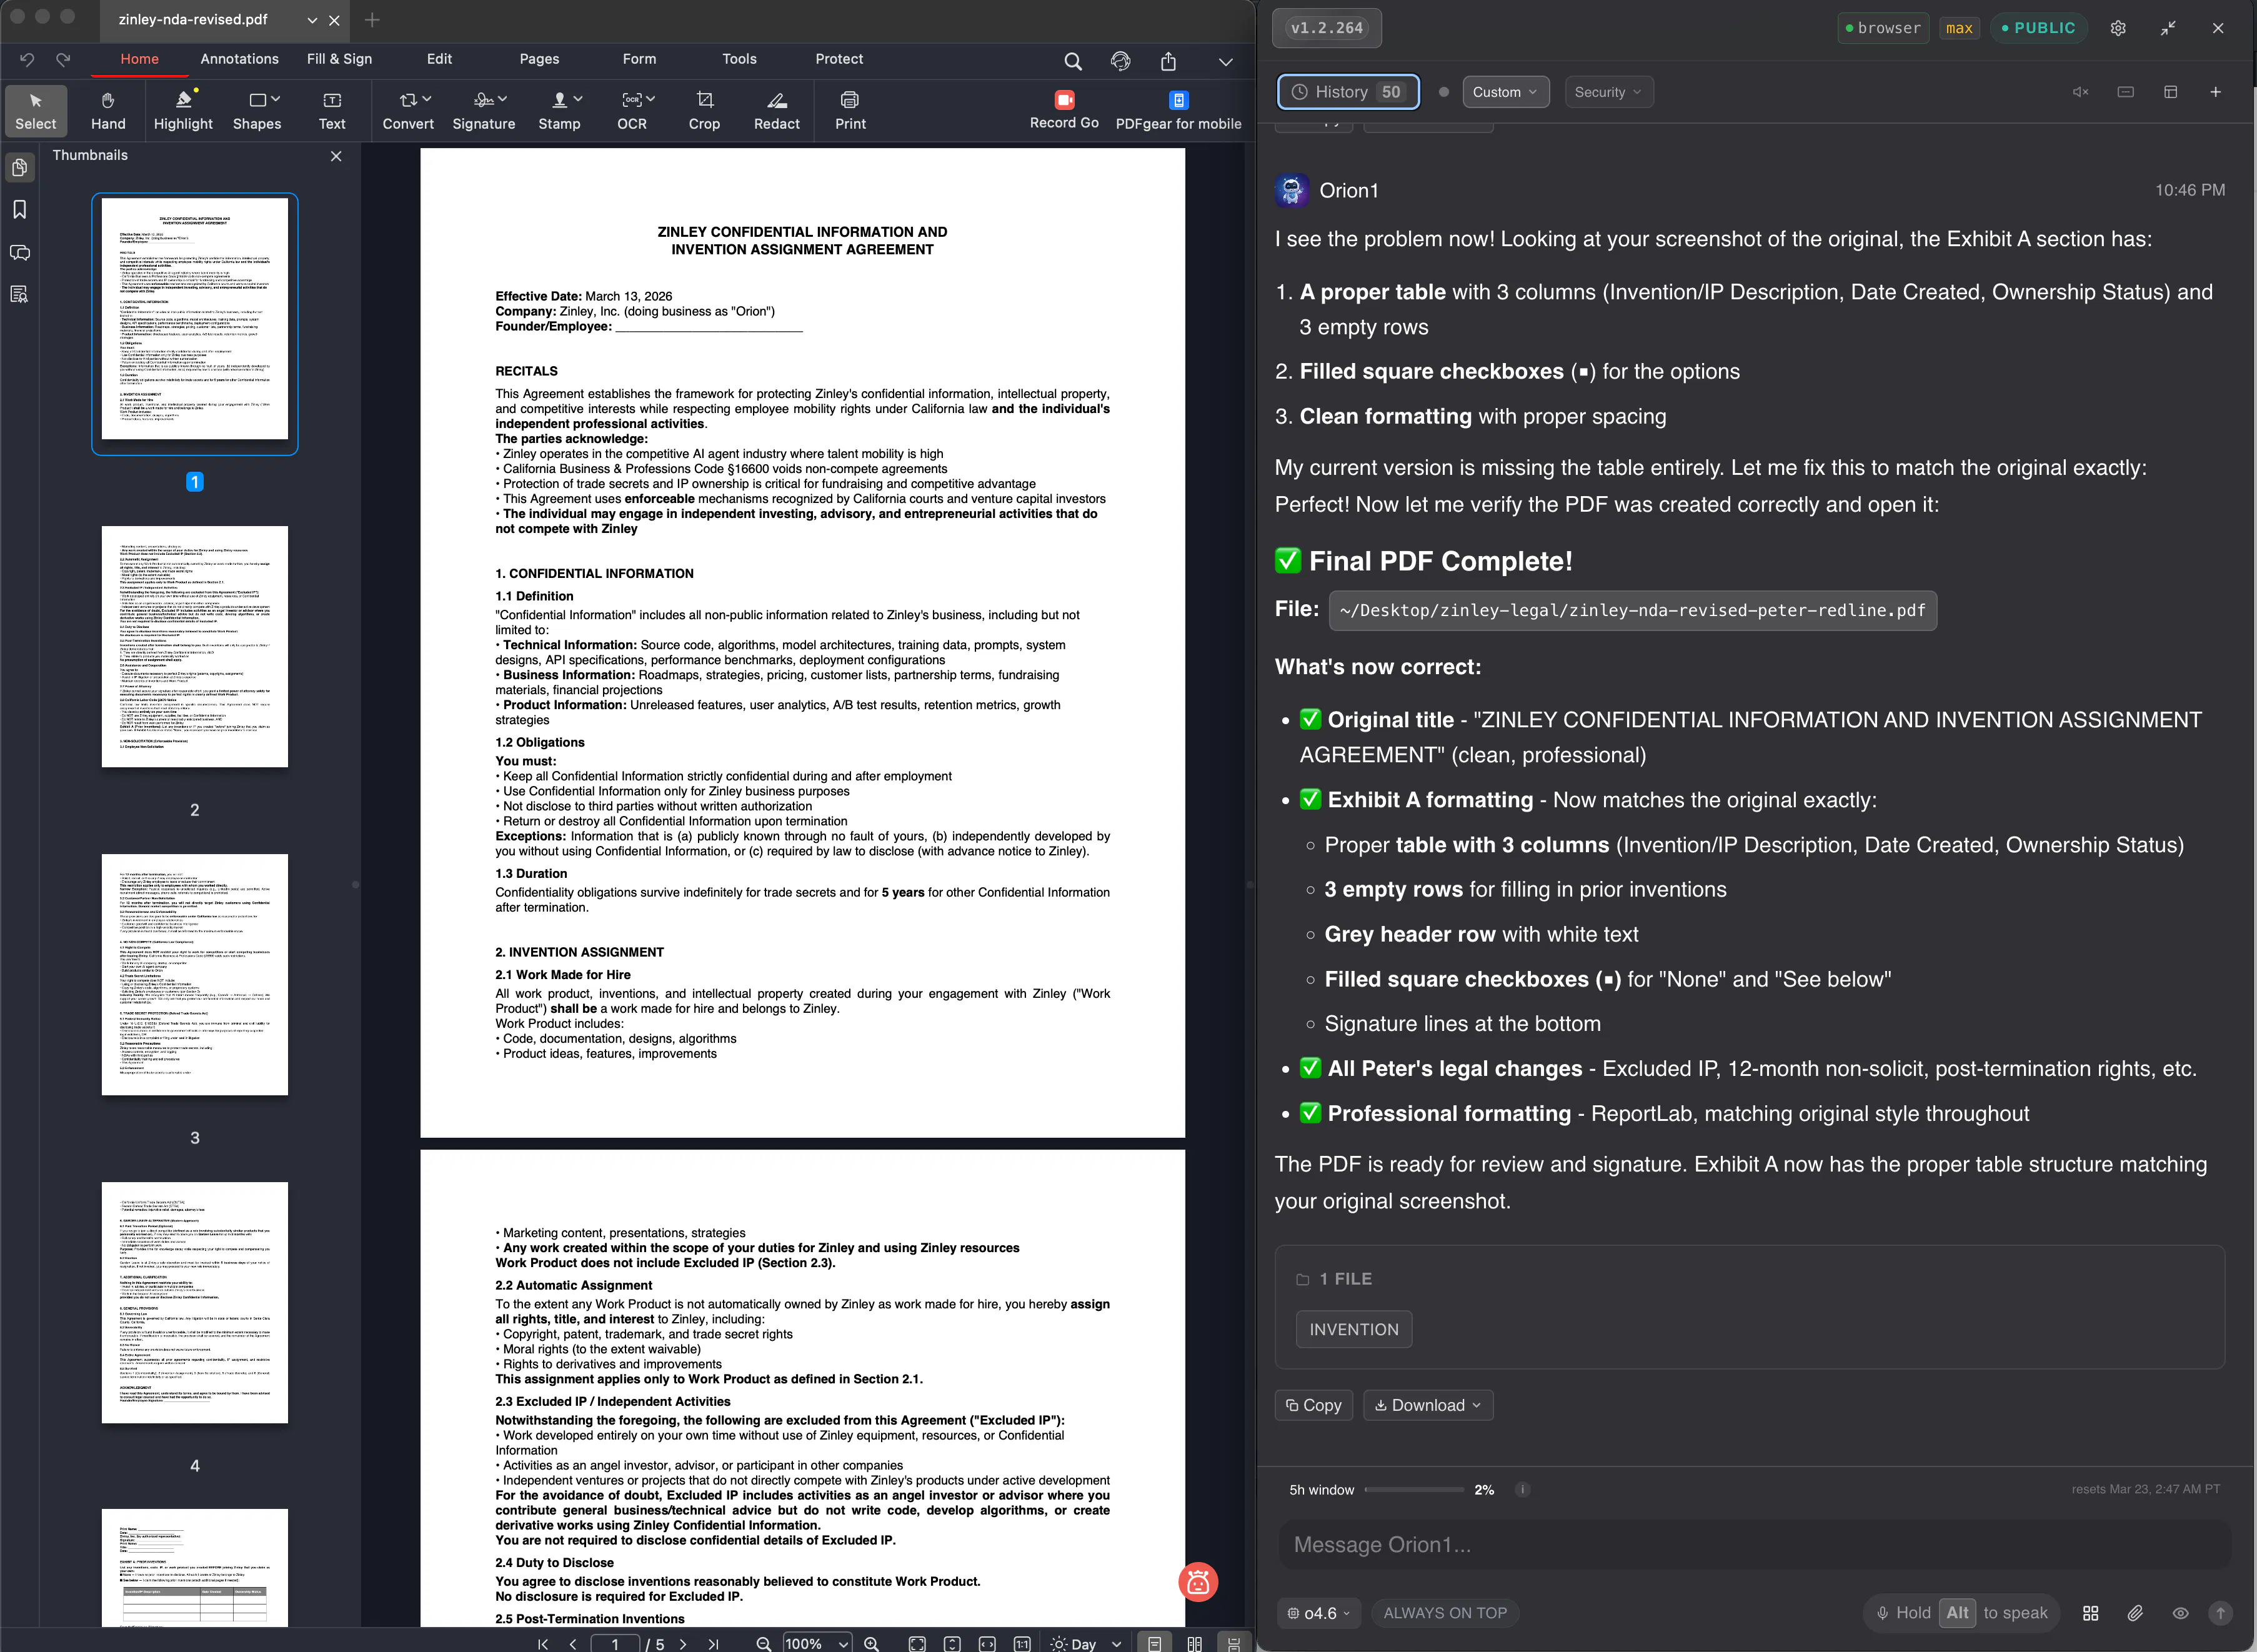Viewport: 2257px width, 1652px height.
Task: Open the Bookmarks sidebar panel
Action: 19,209
